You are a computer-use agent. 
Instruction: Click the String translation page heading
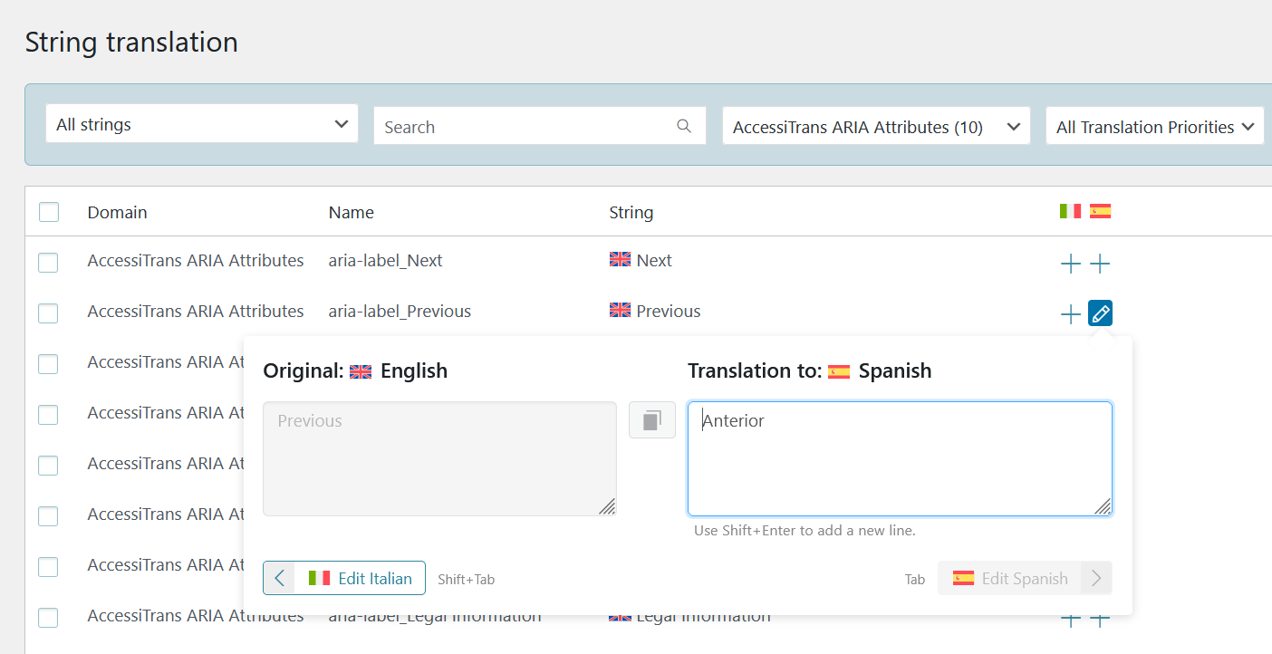(x=131, y=42)
